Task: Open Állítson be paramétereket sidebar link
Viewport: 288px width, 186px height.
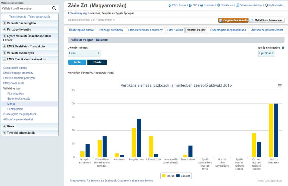Action: coord(18,119)
